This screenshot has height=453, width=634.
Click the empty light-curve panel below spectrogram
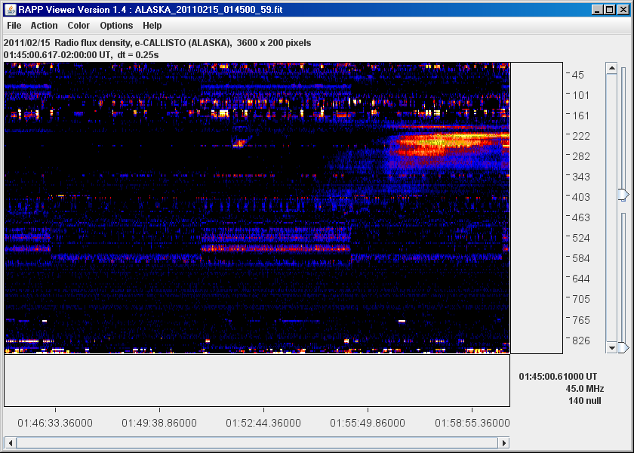(x=257, y=381)
